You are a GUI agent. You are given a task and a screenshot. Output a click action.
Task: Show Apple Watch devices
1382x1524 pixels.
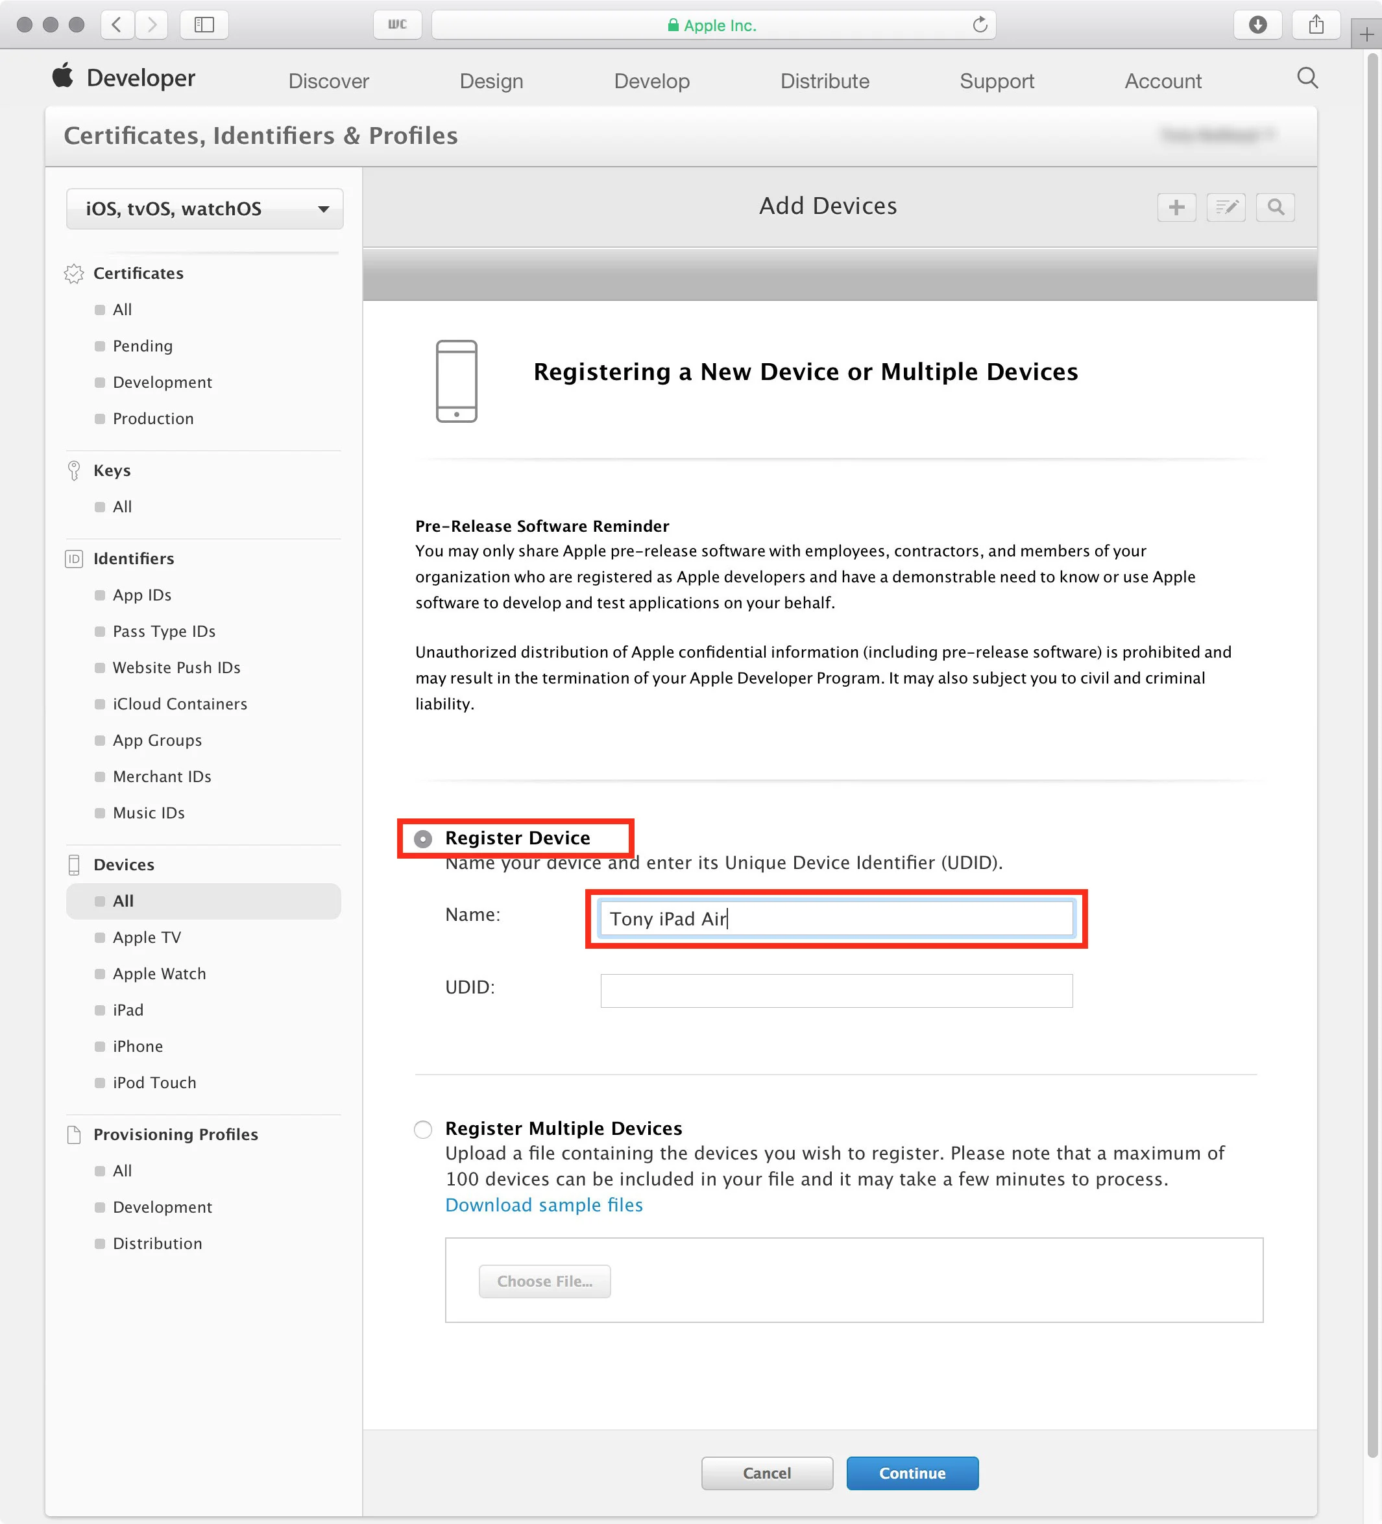pos(159,975)
